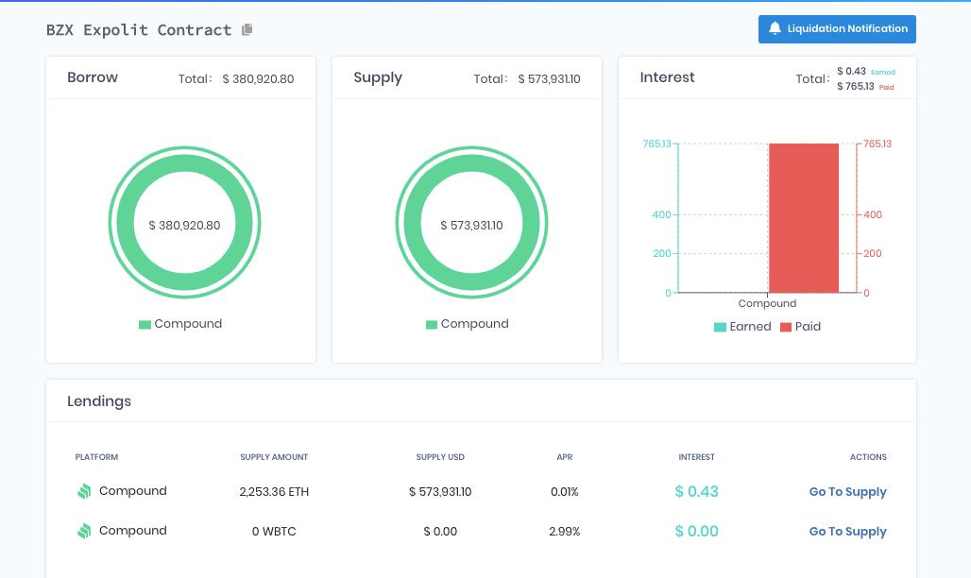Click the Compound logo in the WBTC row
Image resolution: width=971 pixels, height=578 pixels.
(84, 531)
